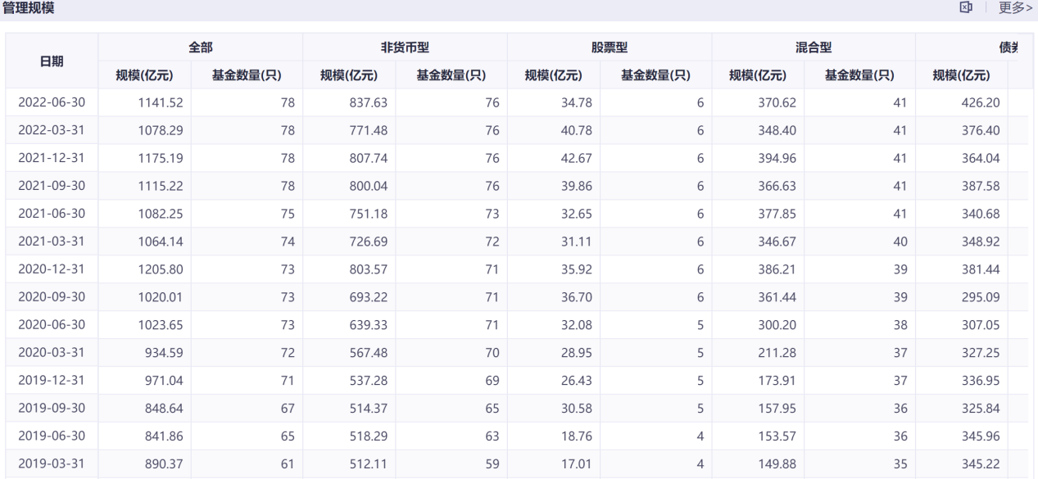
Task: Select the 股票型 group header
Action: (x=610, y=47)
